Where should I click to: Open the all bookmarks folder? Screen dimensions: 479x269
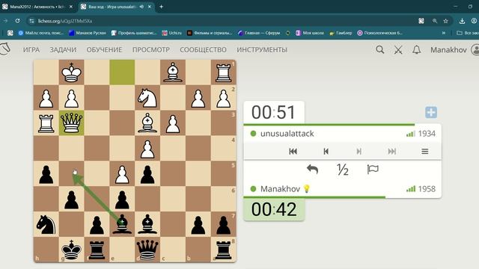click(x=468, y=33)
